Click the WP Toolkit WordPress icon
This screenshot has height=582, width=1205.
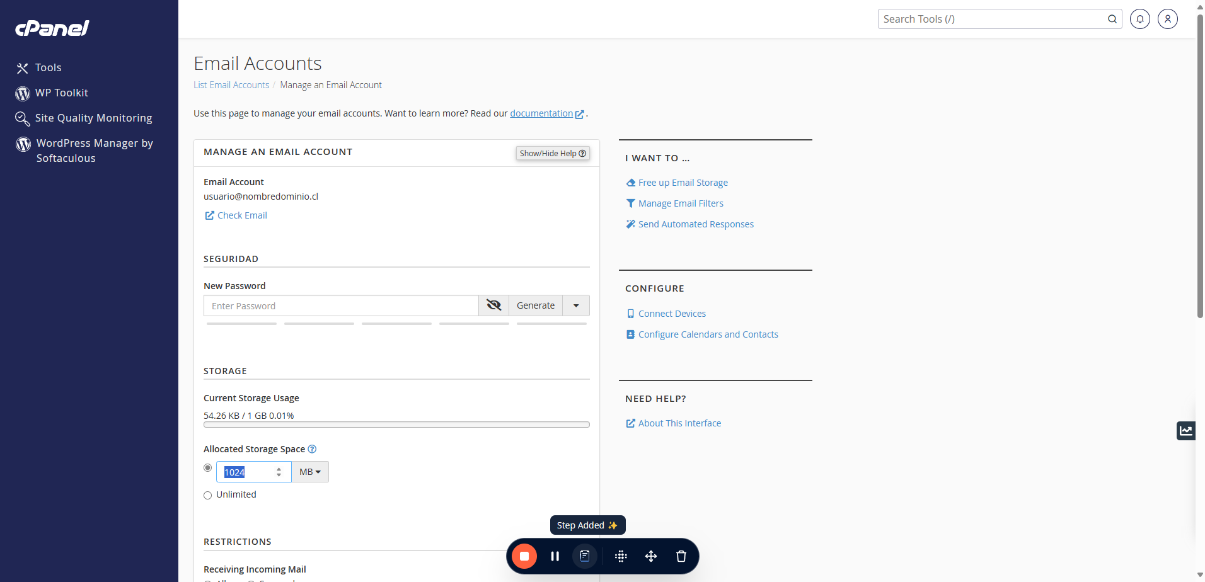23,93
